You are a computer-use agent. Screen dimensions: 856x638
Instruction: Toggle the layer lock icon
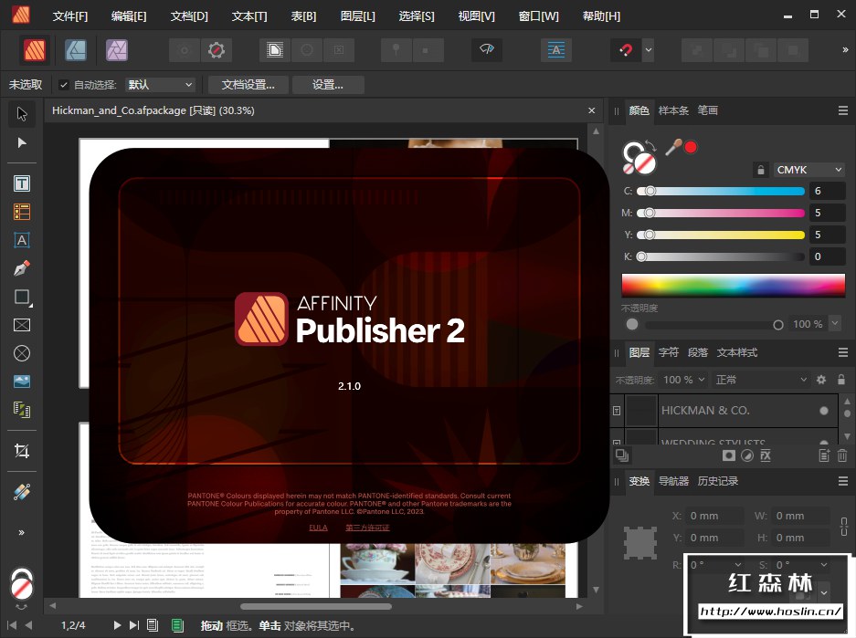click(x=841, y=380)
